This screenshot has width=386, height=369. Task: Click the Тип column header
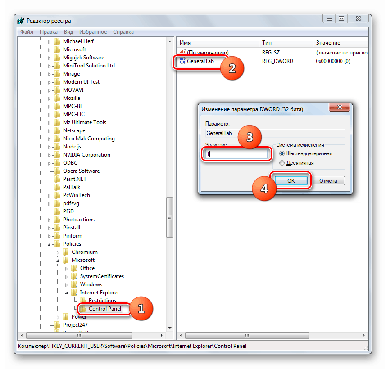point(286,43)
